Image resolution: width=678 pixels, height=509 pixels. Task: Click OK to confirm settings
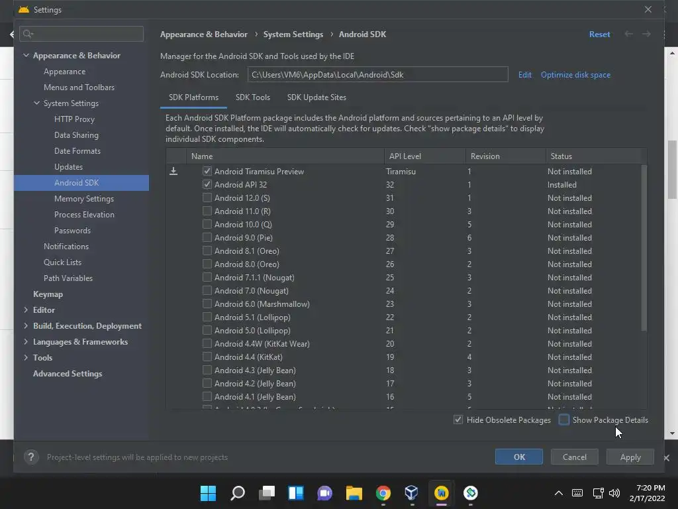coord(519,457)
